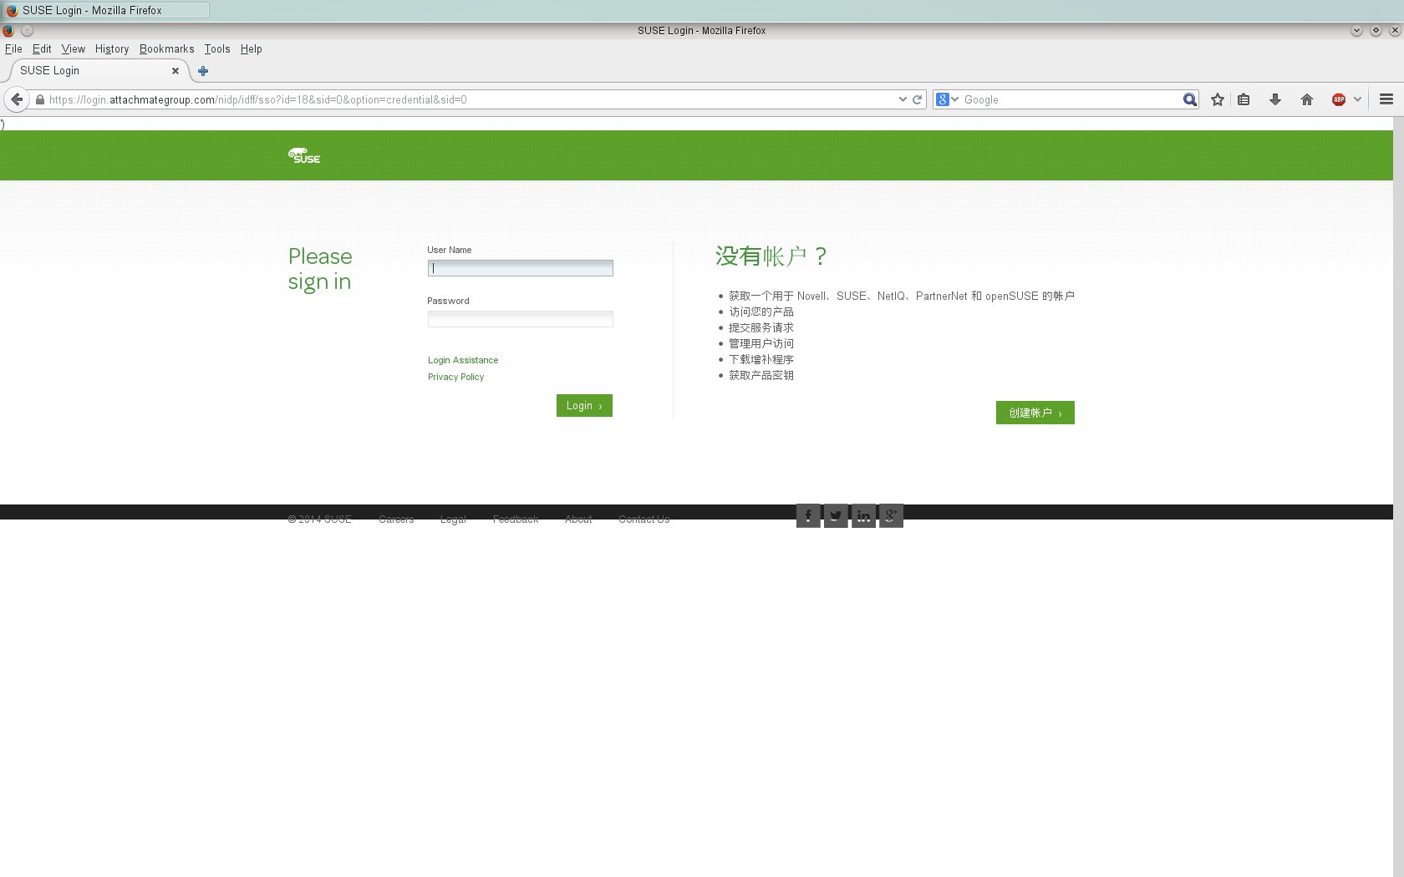1404x877 pixels.
Task: Expand the Adblock Plus dropdown arrow
Action: click(x=1357, y=99)
